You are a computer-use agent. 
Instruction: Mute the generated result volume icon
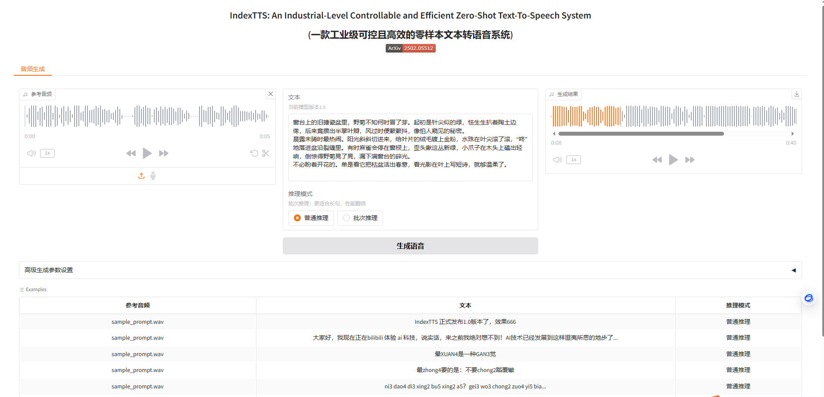pyautogui.click(x=558, y=160)
